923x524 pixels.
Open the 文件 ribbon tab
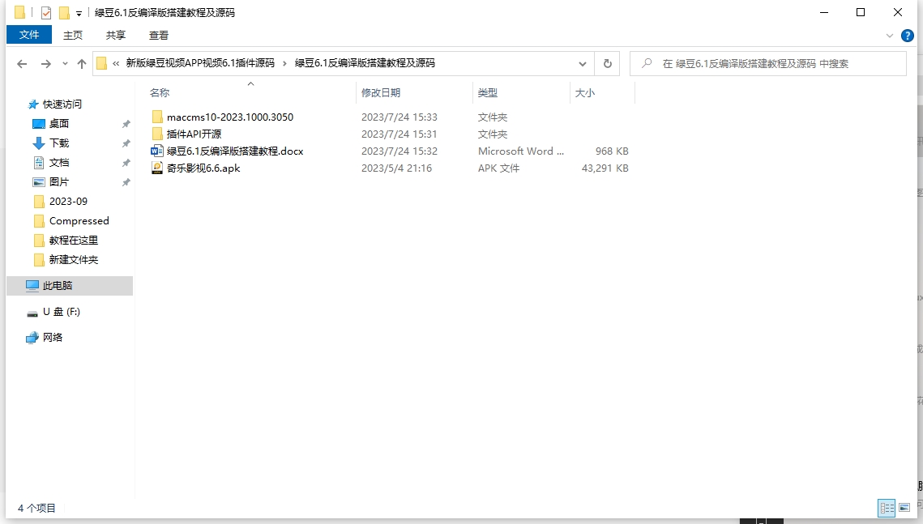(29, 35)
